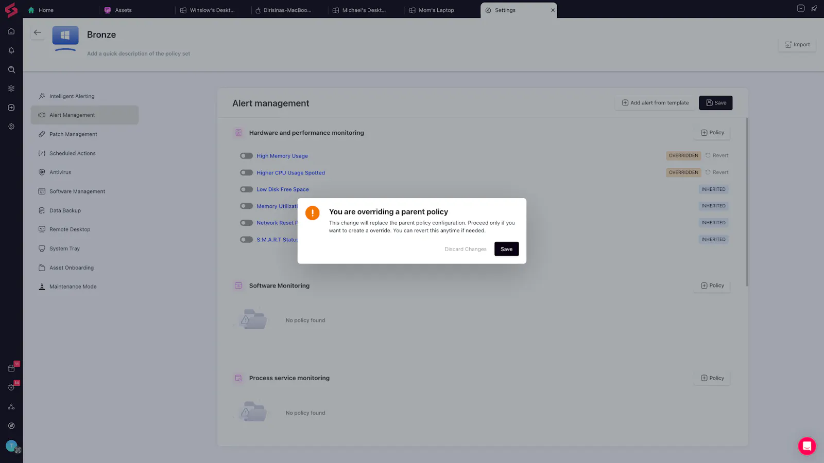Click the notifications bell icon in sidebar
824x463 pixels.
point(11,50)
